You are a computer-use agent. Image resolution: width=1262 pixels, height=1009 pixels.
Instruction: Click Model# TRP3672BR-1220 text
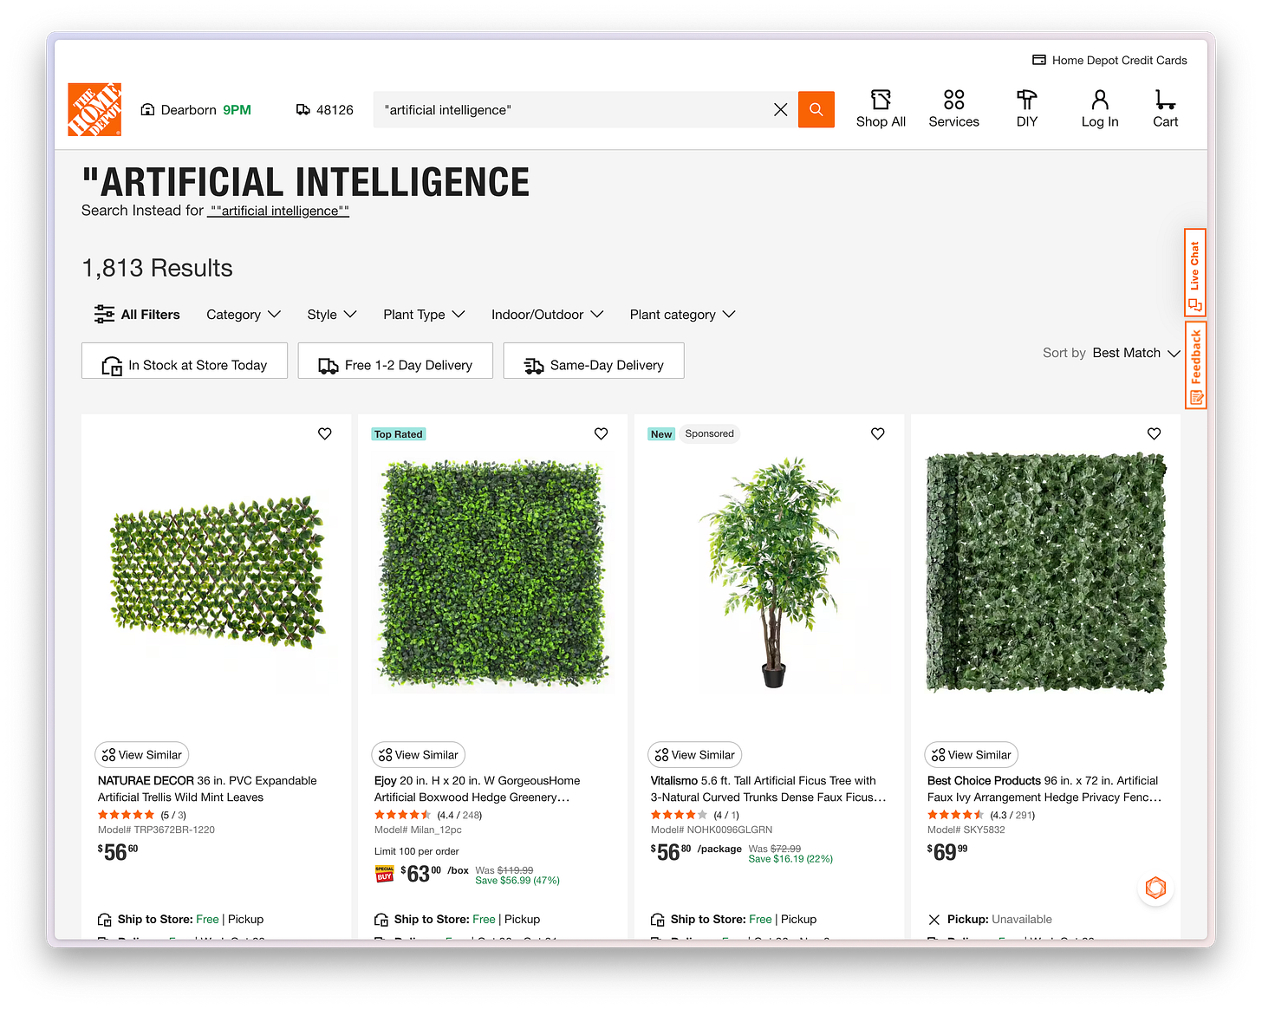156,830
